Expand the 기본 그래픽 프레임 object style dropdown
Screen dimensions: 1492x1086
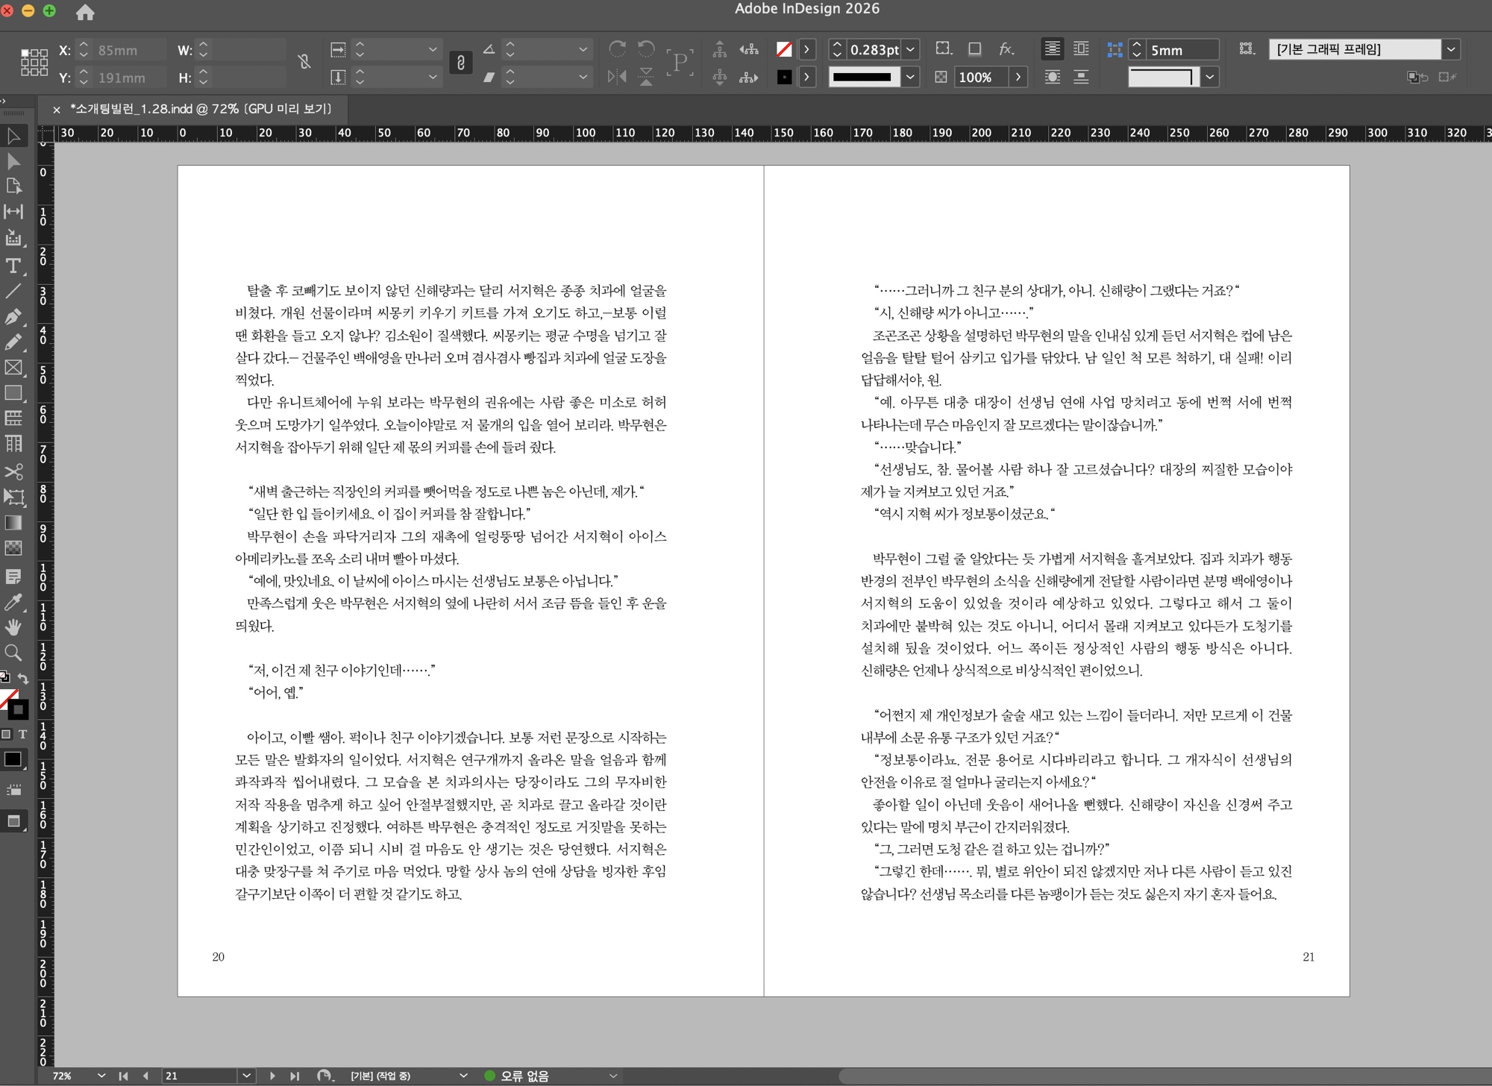[1450, 50]
